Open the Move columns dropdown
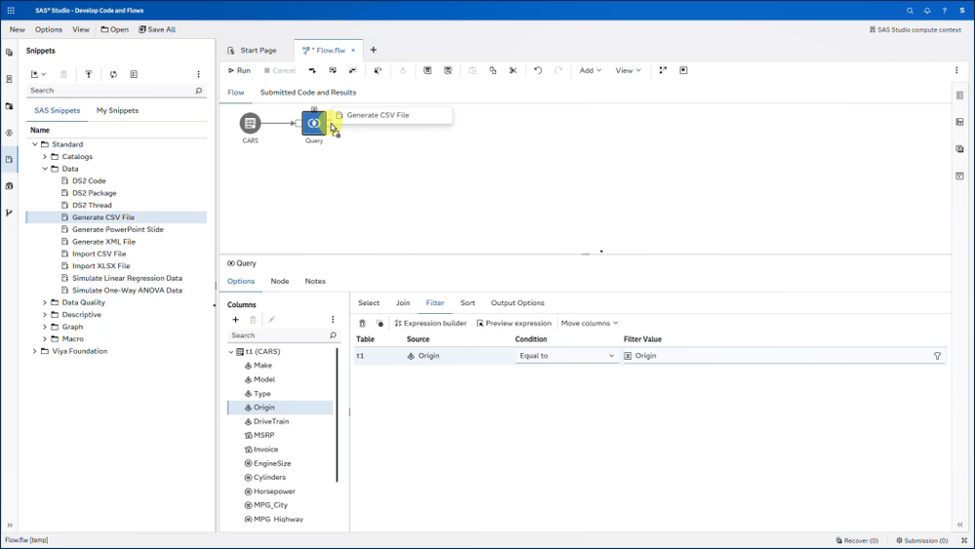 coord(589,323)
